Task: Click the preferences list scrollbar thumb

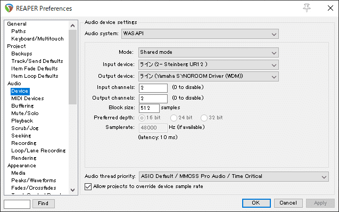Action: pyautogui.click(x=72, y=67)
